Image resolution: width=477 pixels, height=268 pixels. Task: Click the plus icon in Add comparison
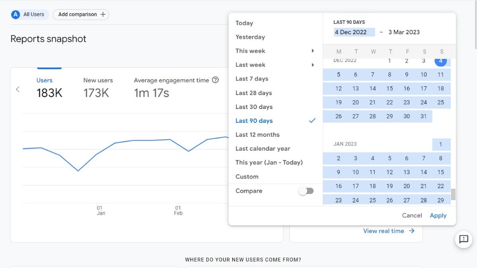click(103, 14)
